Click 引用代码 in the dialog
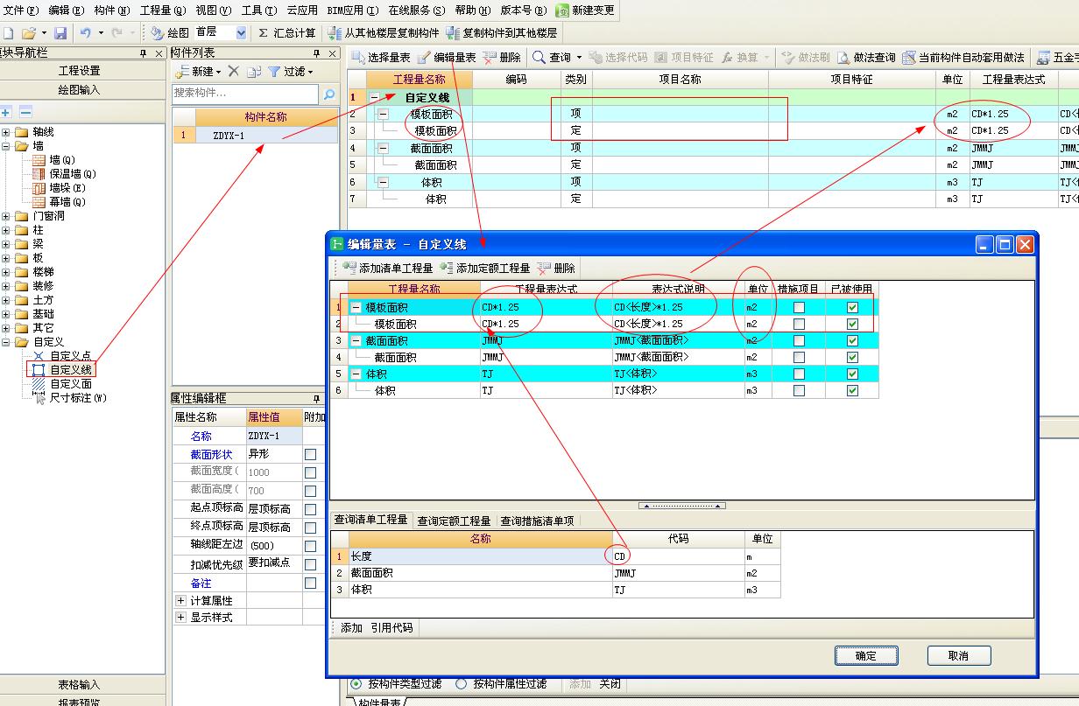This screenshot has width=1079, height=706. click(391, 628)
